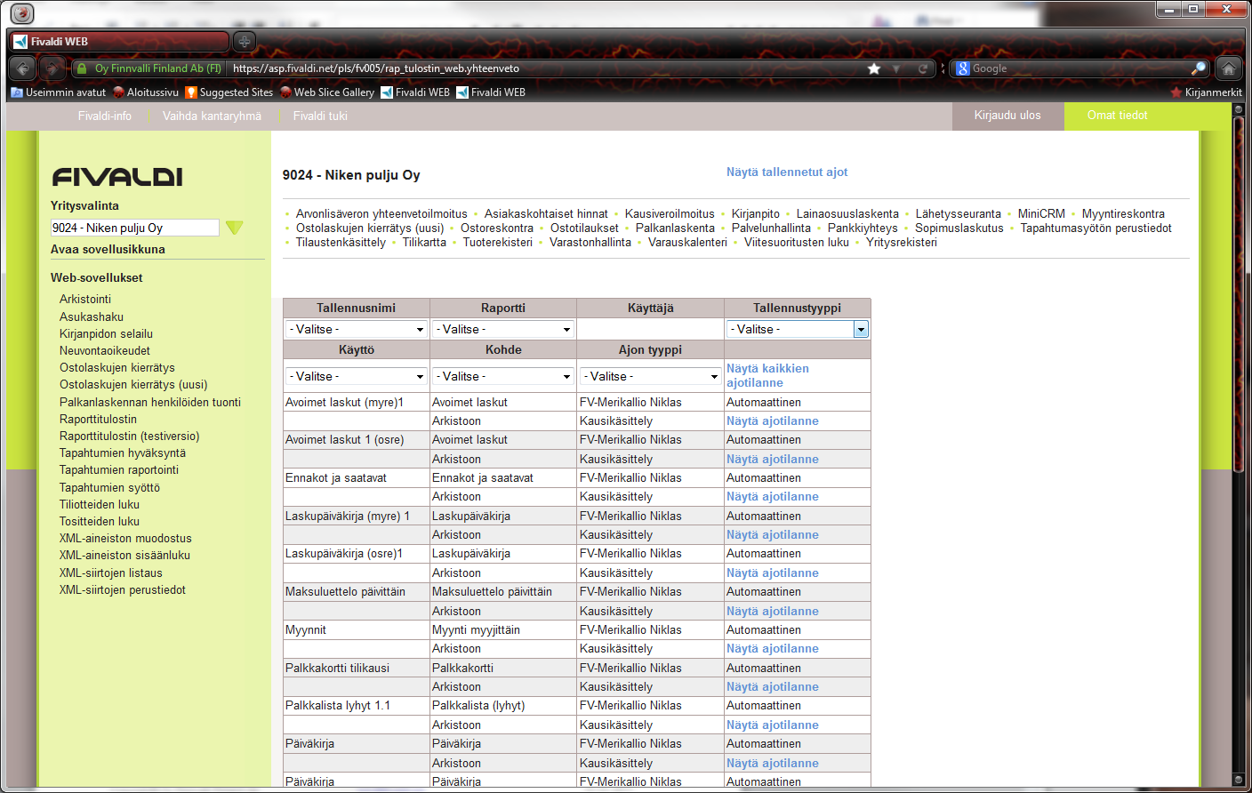Screen dimensions: 1252x793
Task: Open the Aloitussivu bookmark
Action: (146, 92)
